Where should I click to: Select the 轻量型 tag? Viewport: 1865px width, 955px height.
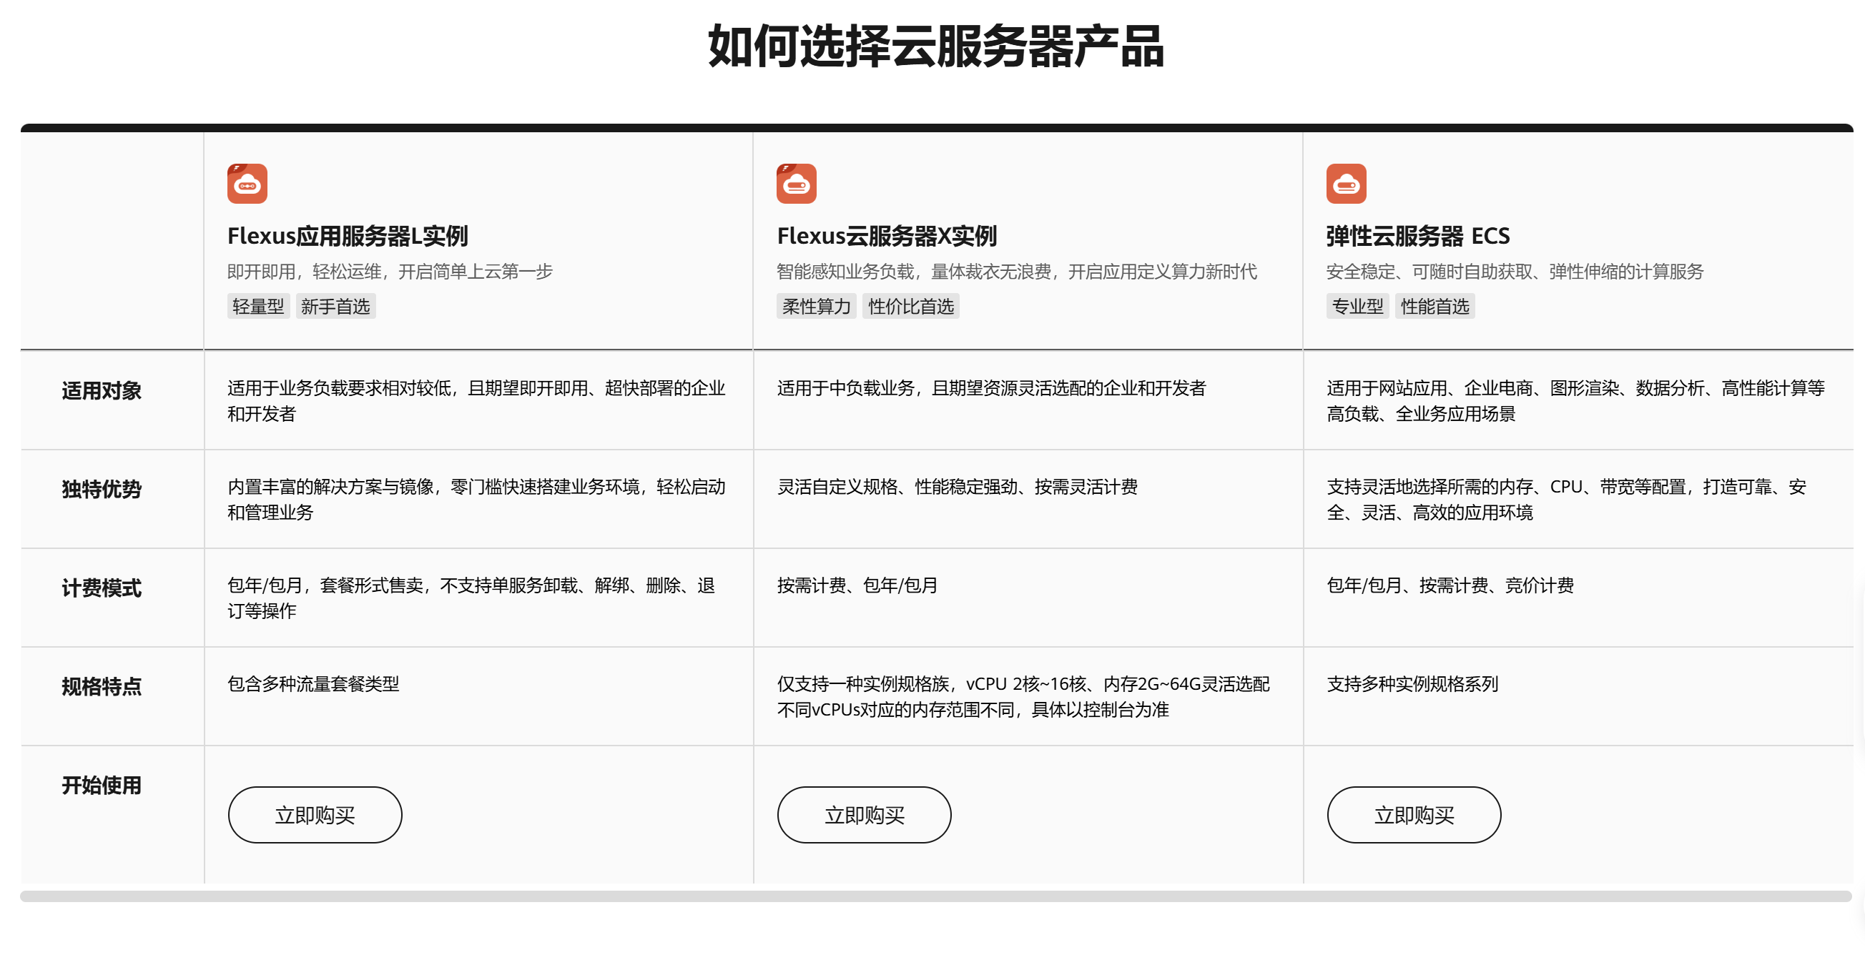(x=258, y=307)
